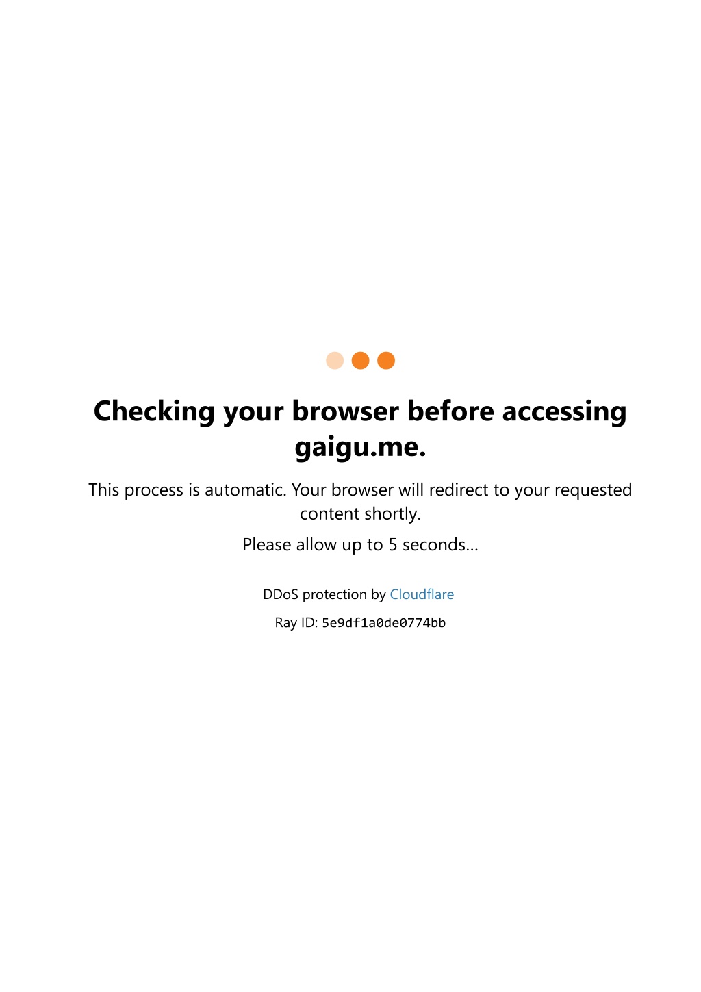Click the 'DDoS protection by' text
The height and width of the screenshot is (992, 701).
click(x=324, y=594)
